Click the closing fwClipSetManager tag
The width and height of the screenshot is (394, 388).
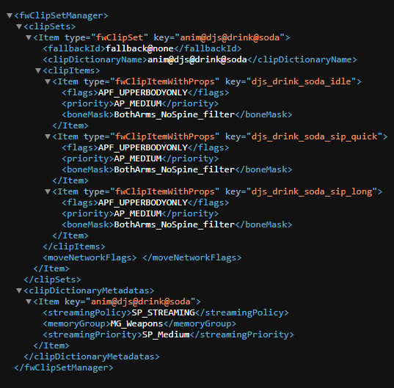click(x=64, y=367)
